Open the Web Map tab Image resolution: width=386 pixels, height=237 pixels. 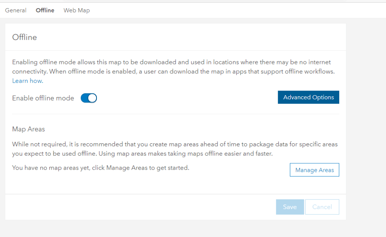[77, 10]
